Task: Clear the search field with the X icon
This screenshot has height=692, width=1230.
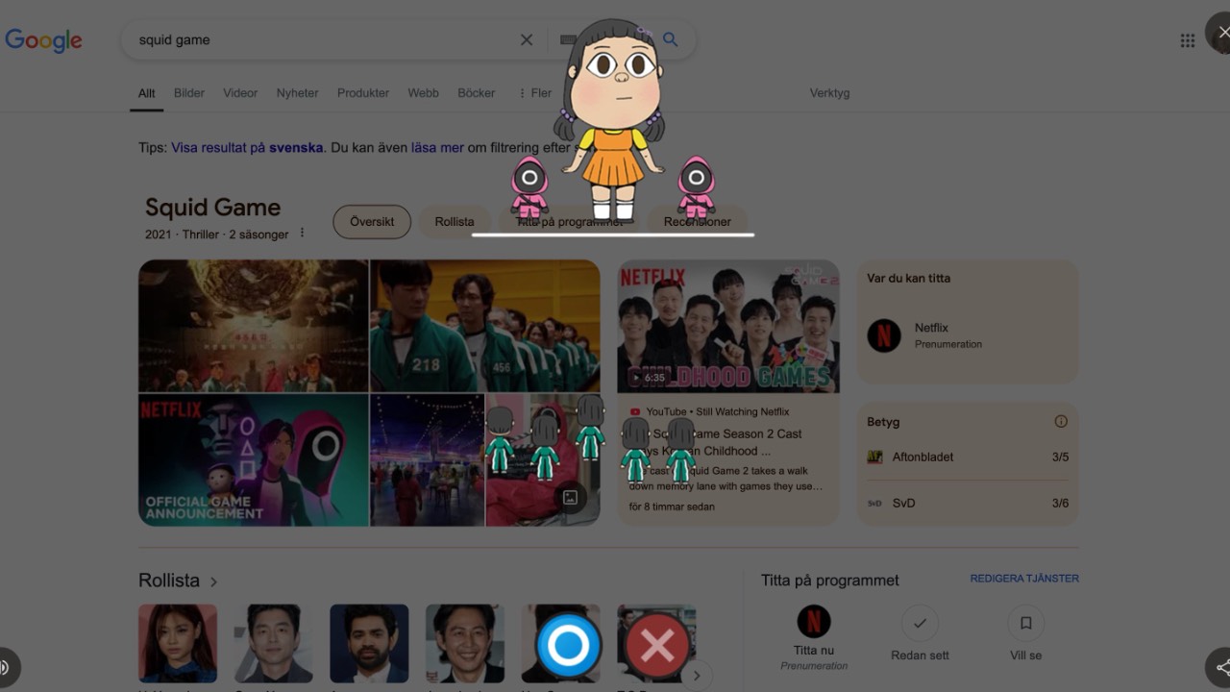Action: coord(527,39)
